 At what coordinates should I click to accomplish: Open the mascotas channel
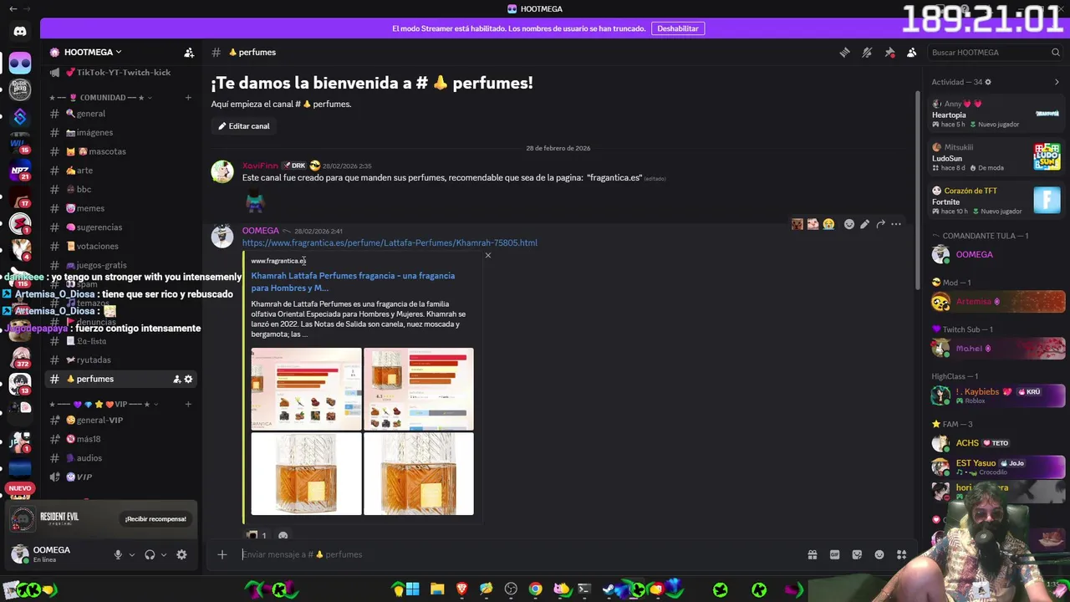pos(122,151)
